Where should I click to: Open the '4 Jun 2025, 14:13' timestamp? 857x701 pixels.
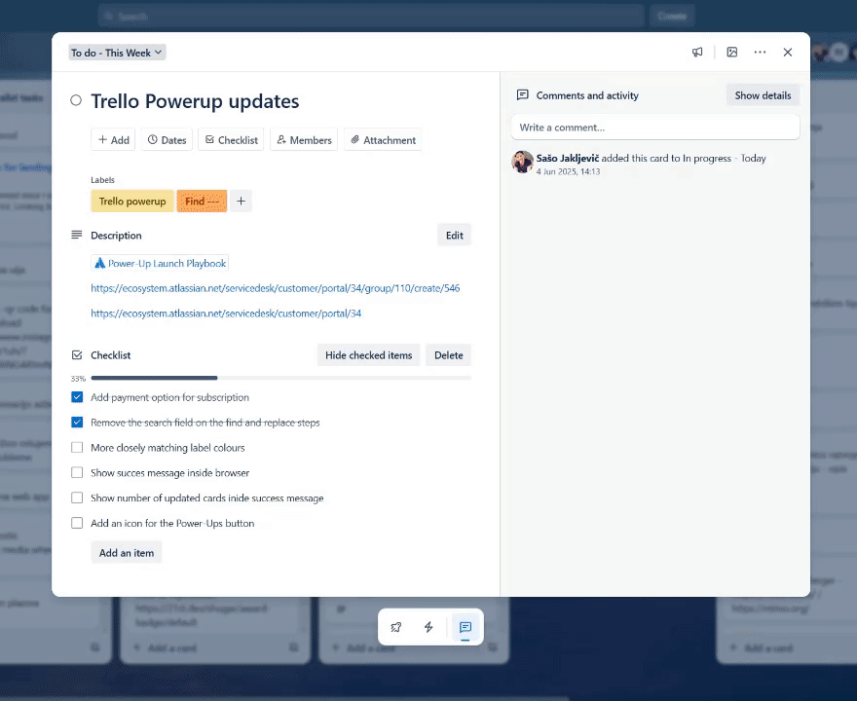pos(568,171)
